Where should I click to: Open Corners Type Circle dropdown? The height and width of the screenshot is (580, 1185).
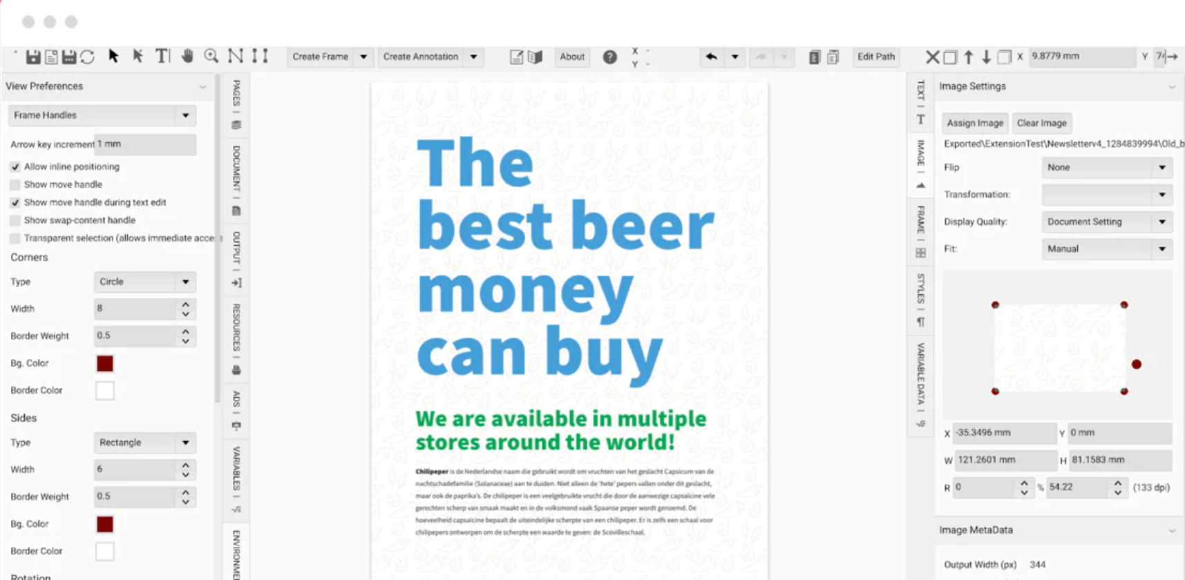145,282
